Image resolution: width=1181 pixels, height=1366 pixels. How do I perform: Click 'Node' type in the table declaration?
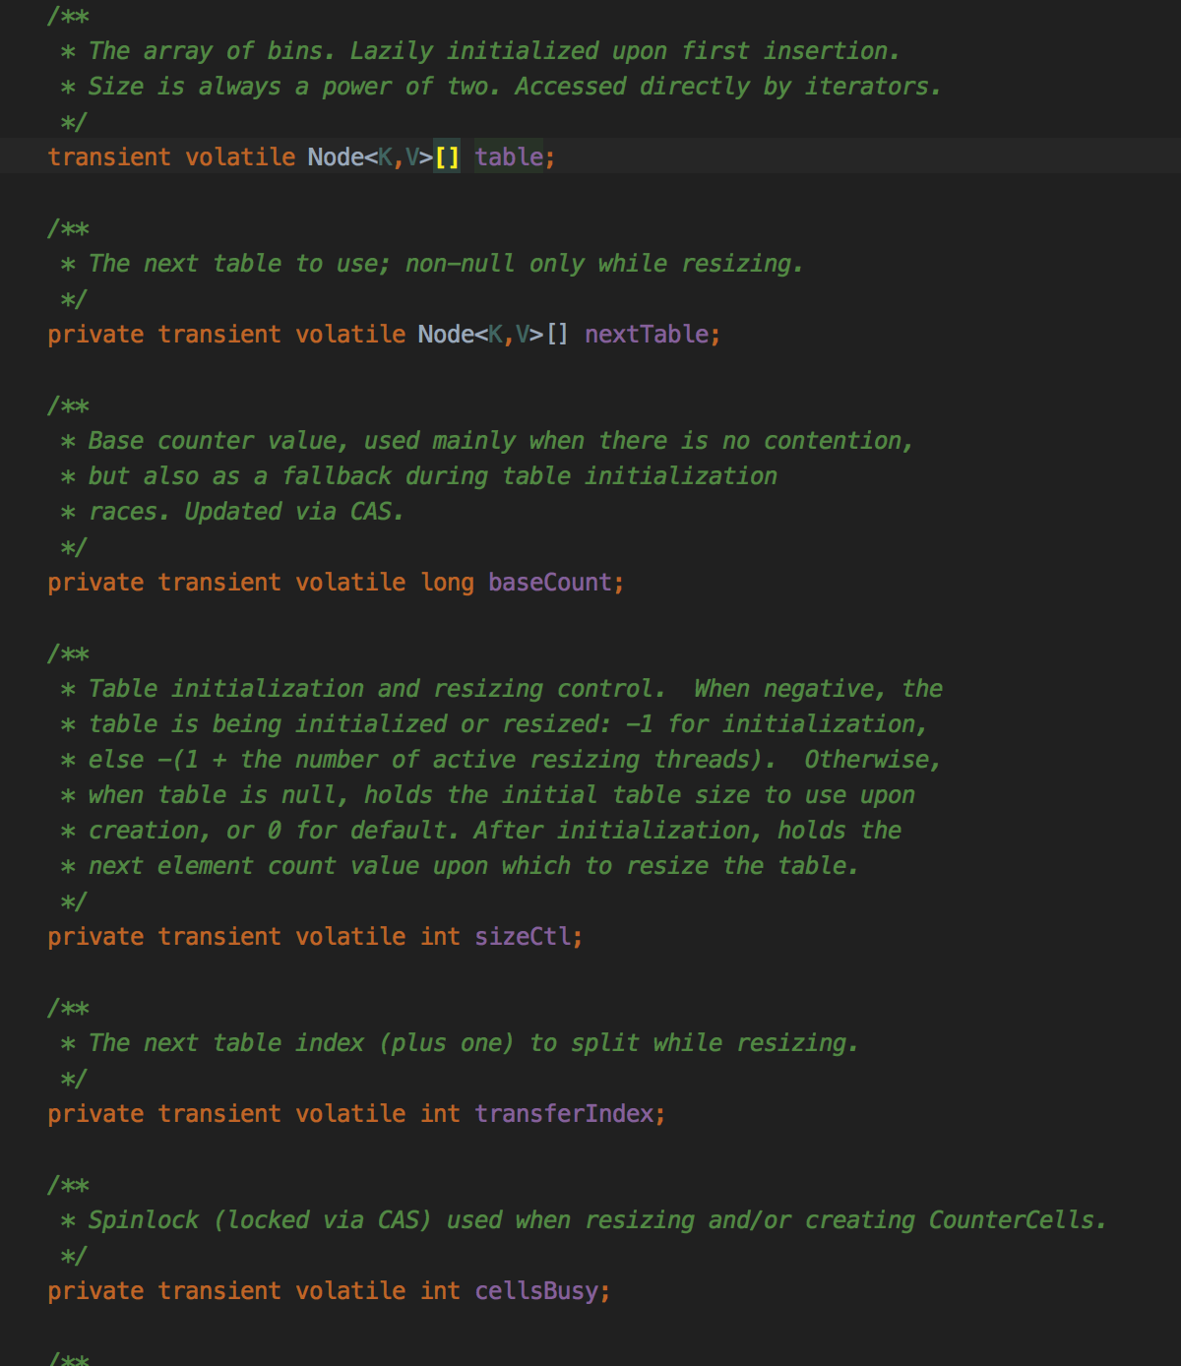335,157
